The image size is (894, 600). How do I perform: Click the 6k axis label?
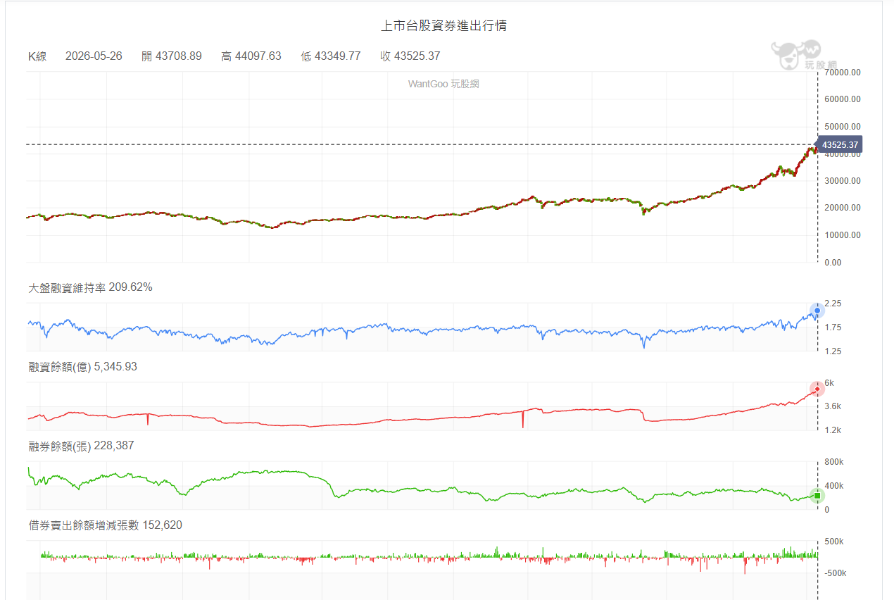829,383
